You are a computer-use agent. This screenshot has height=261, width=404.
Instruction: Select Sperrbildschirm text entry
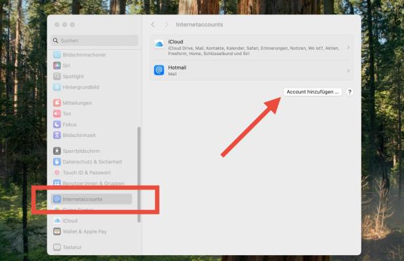pos(81,151)
